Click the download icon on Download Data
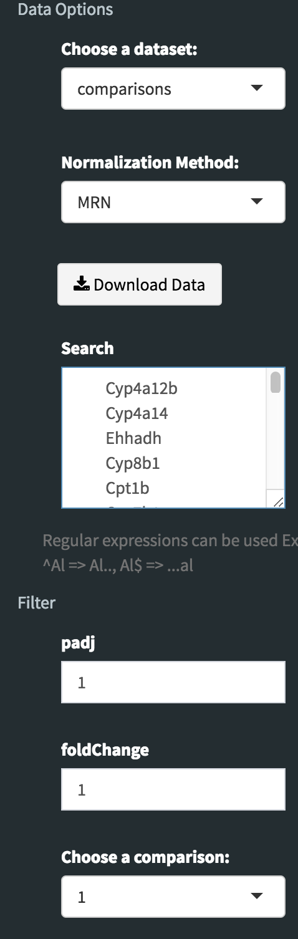Image resolution: width=298 pixels, height=939 pixels. [x=82, y=285]
